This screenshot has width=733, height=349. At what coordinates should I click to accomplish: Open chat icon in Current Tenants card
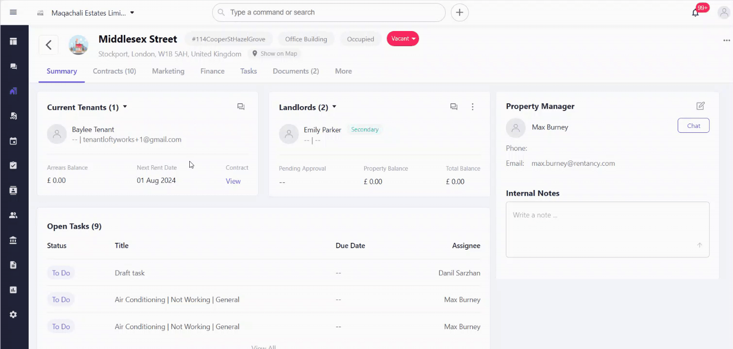(x=241, y=107)
